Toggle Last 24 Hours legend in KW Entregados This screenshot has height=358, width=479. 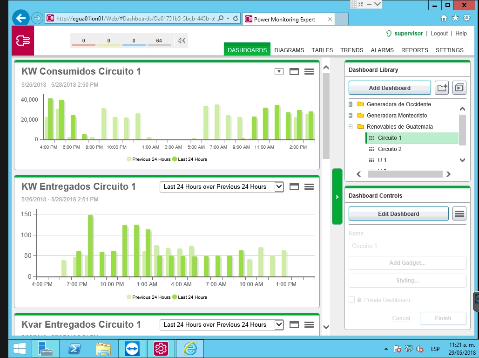pos(189,297)
